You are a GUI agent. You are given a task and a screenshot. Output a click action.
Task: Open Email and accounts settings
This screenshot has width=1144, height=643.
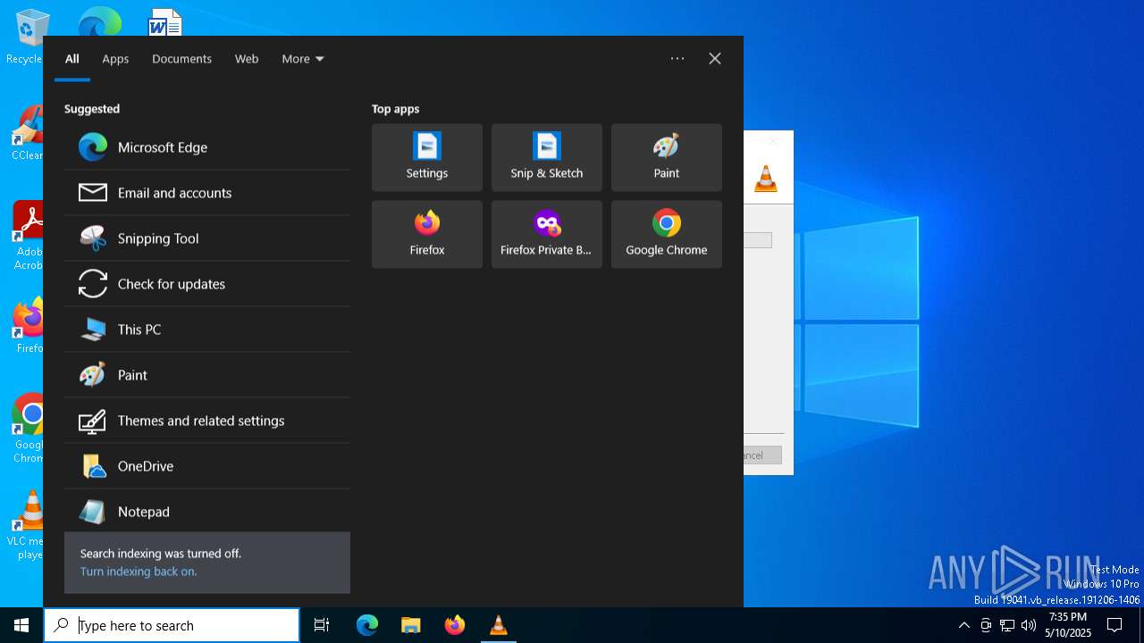click(207, 193)
